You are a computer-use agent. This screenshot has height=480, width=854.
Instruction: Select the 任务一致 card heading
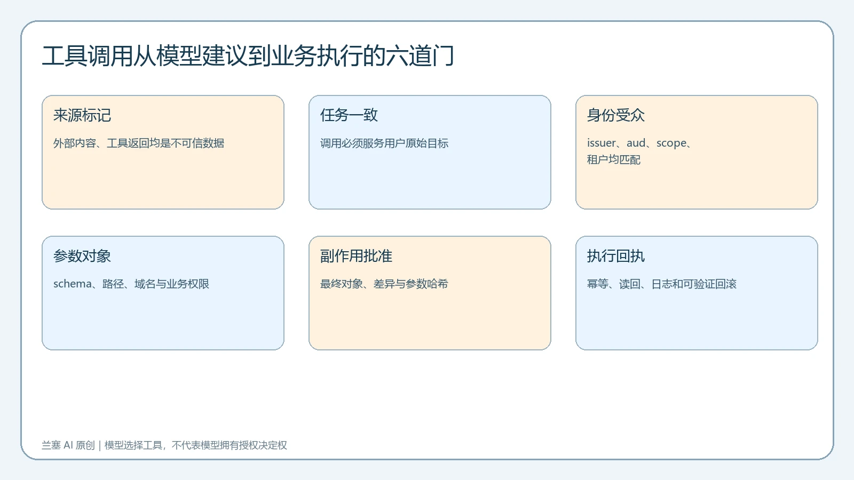coord(349,115)
